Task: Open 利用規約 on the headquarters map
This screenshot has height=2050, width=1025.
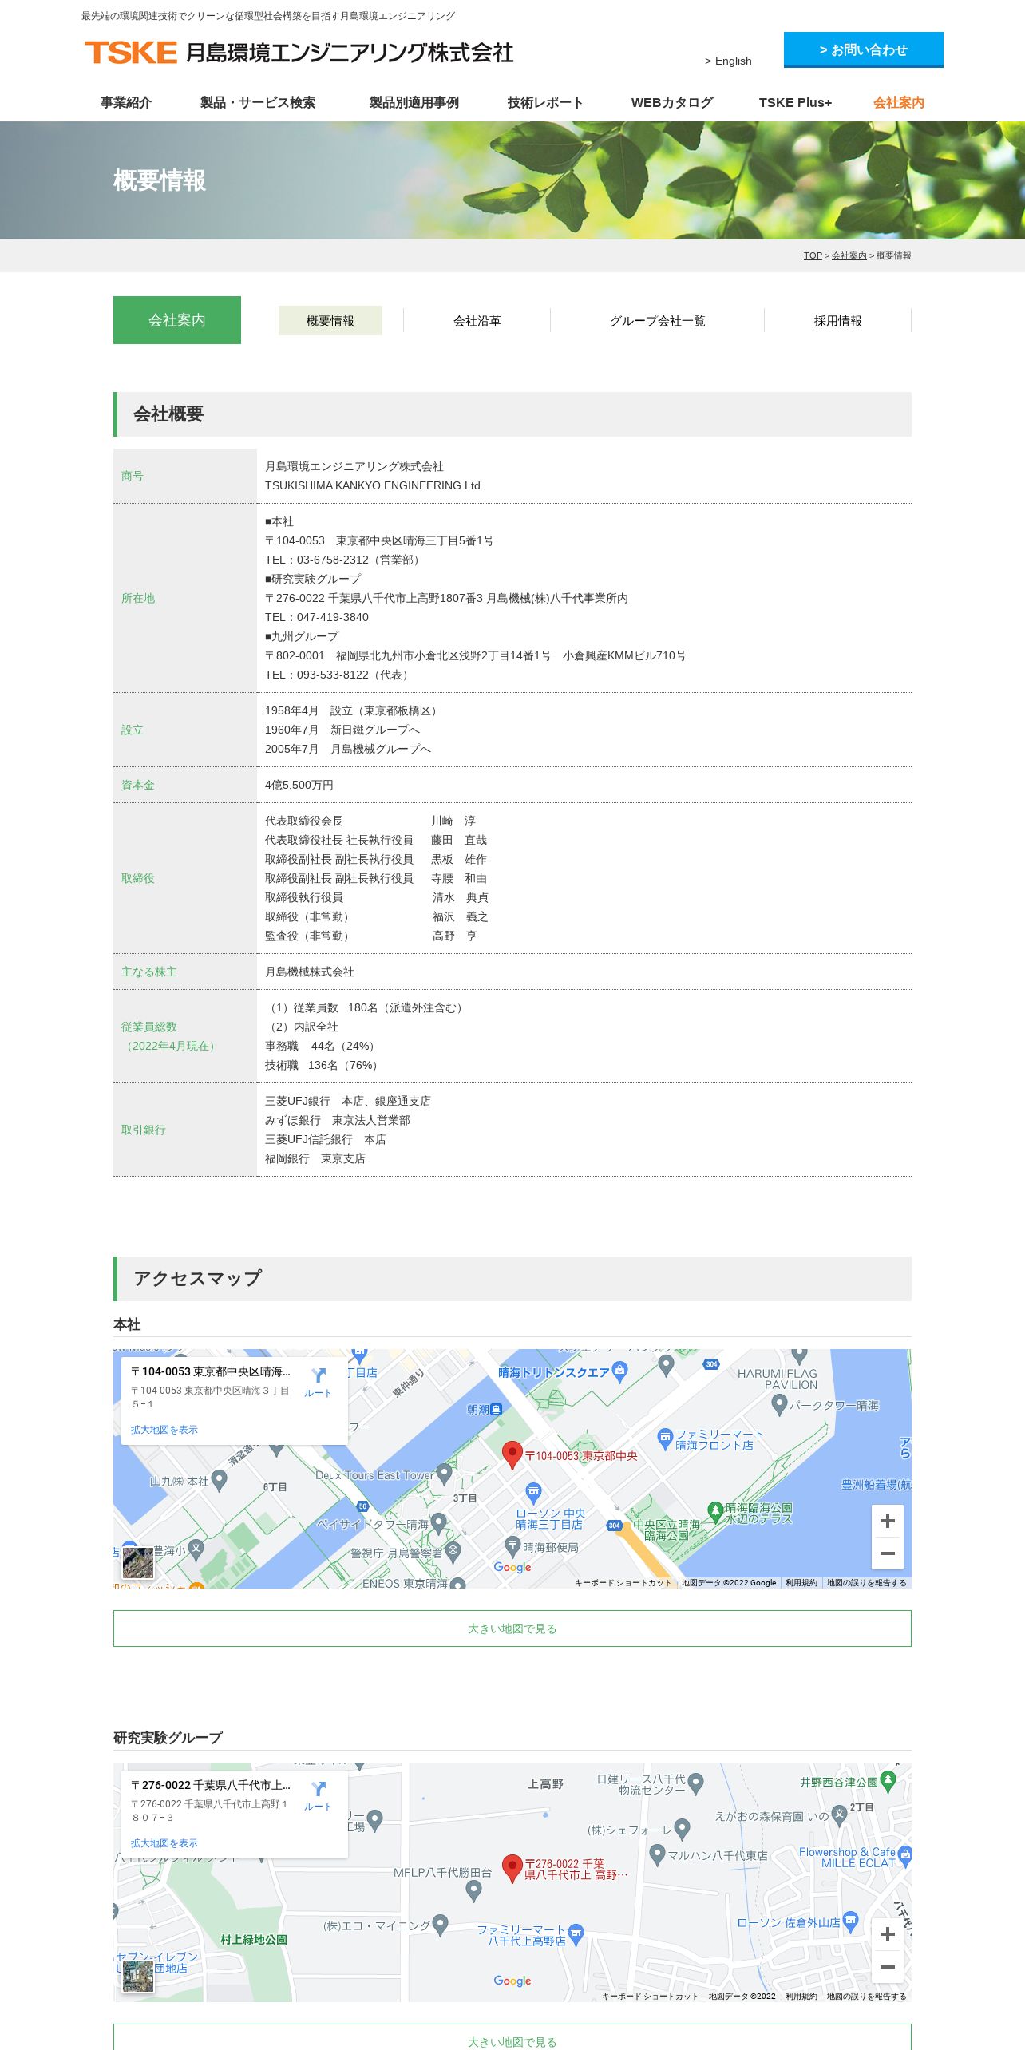Action: pyautogui.click(x=801, y=1582)
